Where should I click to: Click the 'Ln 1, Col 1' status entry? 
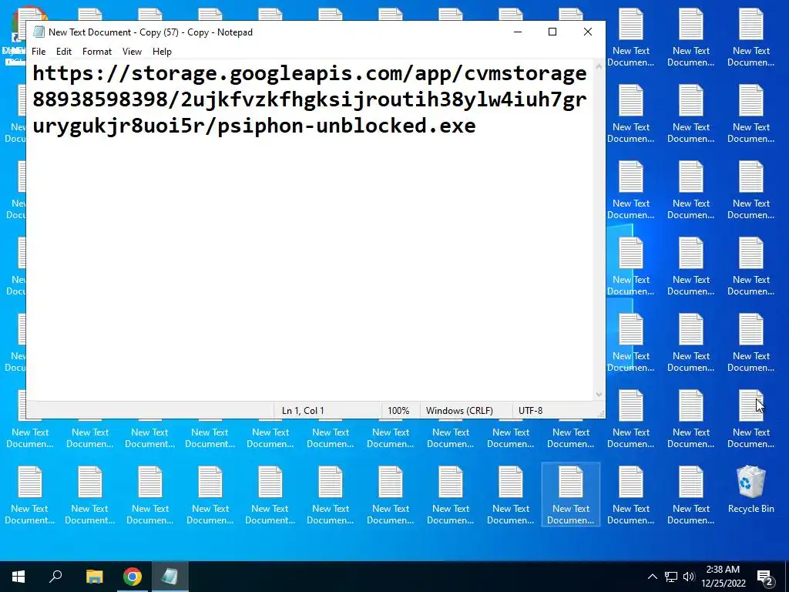tap(303, 411)
